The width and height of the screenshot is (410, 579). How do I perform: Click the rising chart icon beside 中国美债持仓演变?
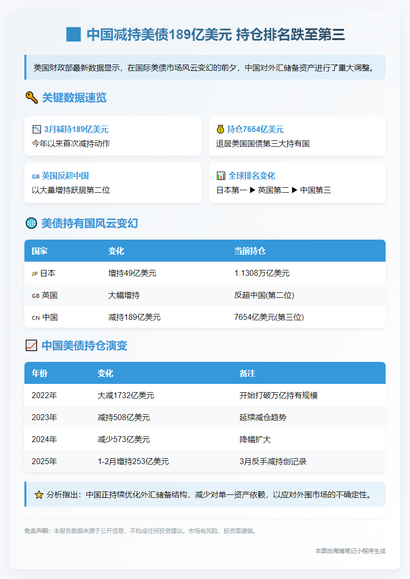[x=31, y=345]
